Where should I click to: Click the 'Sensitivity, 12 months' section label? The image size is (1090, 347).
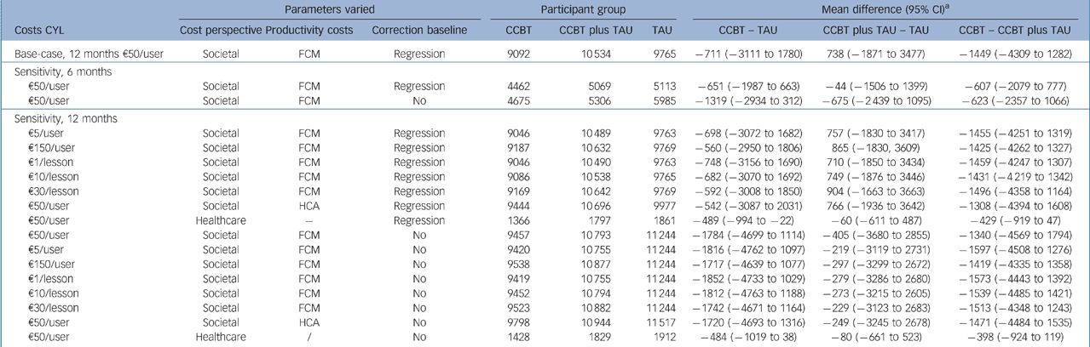(61, 120)
